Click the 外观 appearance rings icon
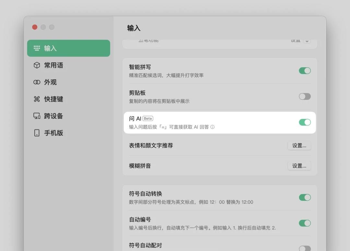The height and width of the screenshot is (251, 350). [37, 82]
